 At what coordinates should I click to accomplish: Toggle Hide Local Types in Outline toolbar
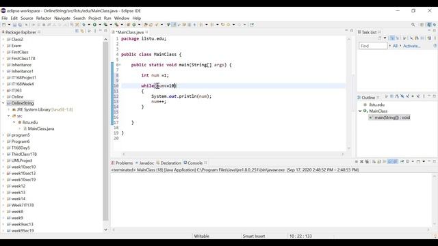click(x=418, y=96)
